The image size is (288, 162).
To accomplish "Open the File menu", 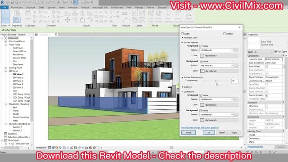I will tap(4, 8).
